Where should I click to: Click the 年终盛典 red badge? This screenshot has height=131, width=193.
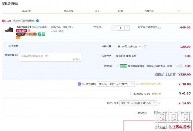coord(21,31)
